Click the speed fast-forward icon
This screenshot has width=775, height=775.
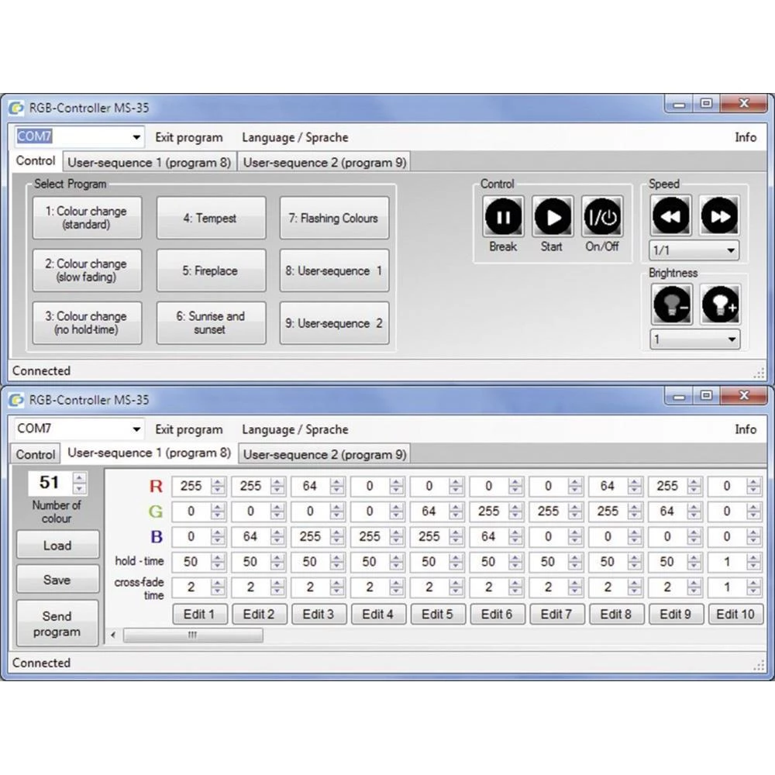(719, 216)
